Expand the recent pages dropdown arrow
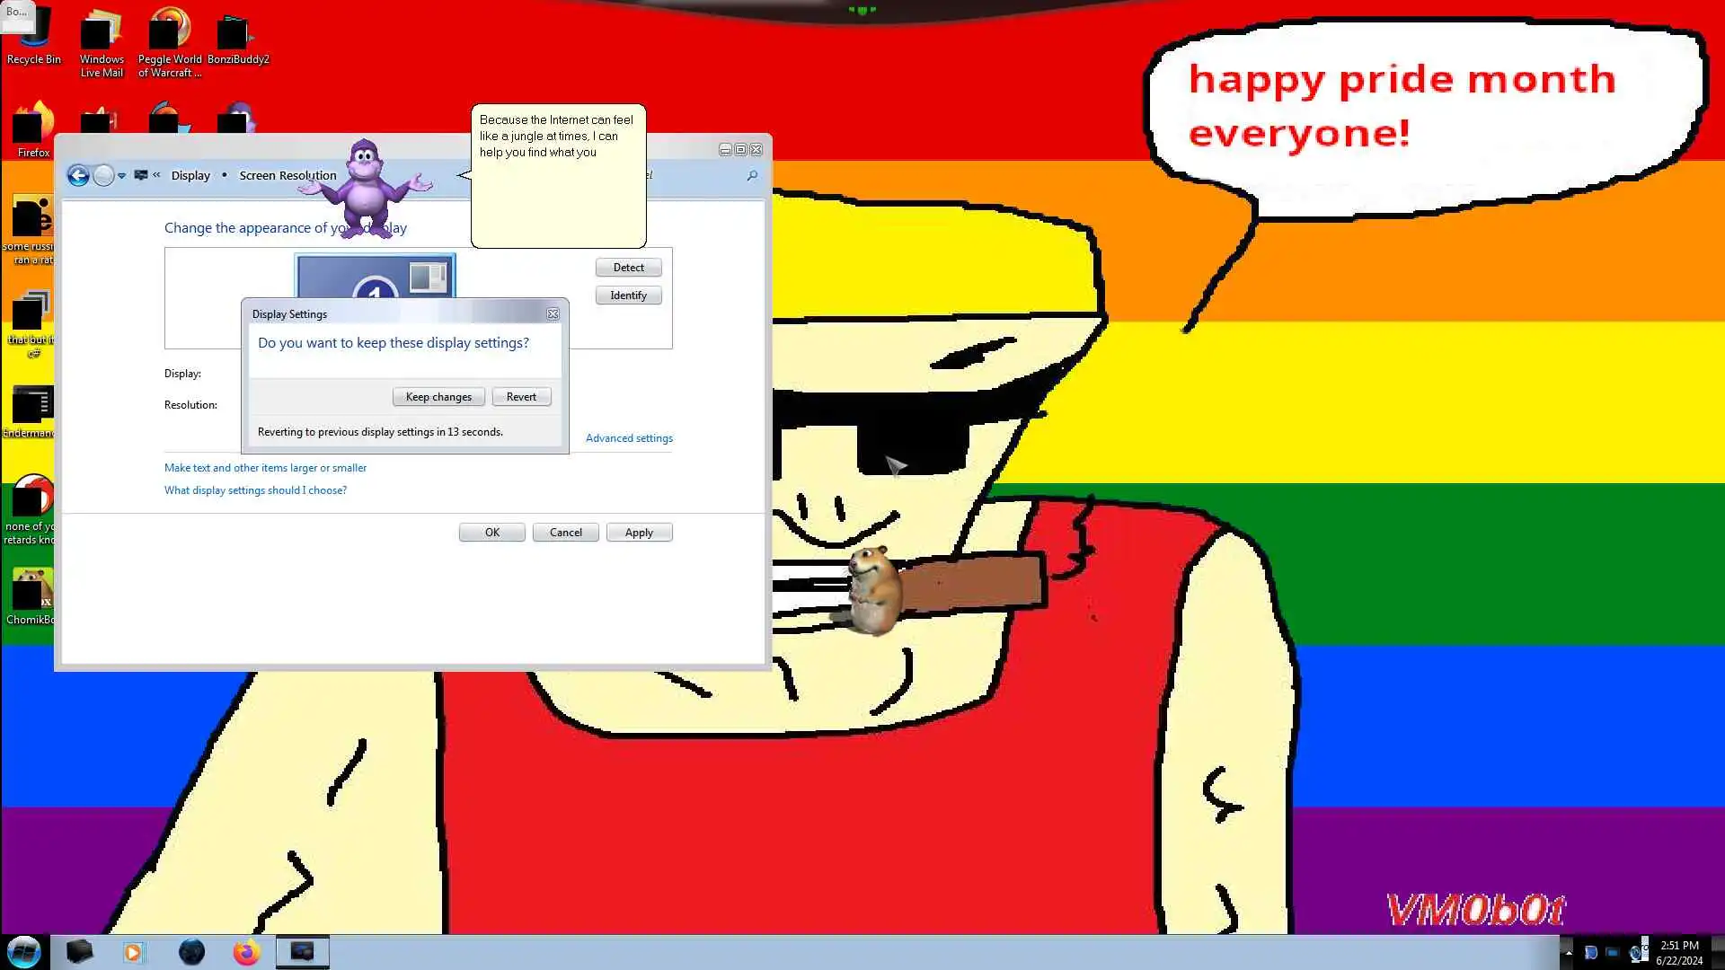1725x970 pixels. point(121,175)
